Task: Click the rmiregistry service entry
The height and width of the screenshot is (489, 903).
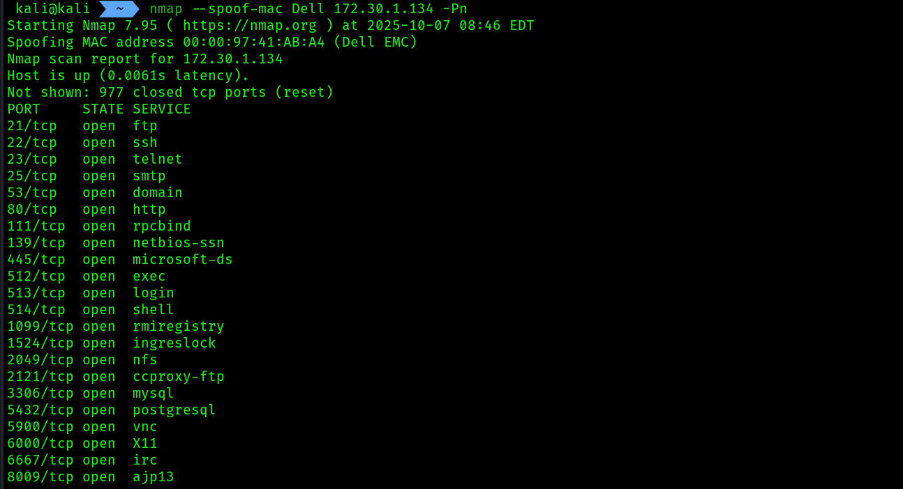Action: [179, 327]
